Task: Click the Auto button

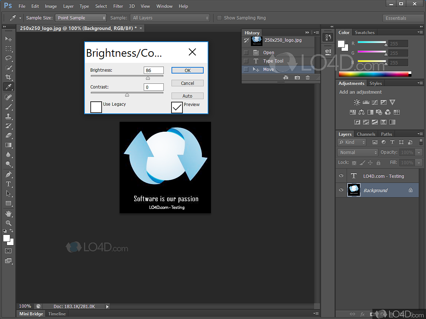Action: (187, 96)
